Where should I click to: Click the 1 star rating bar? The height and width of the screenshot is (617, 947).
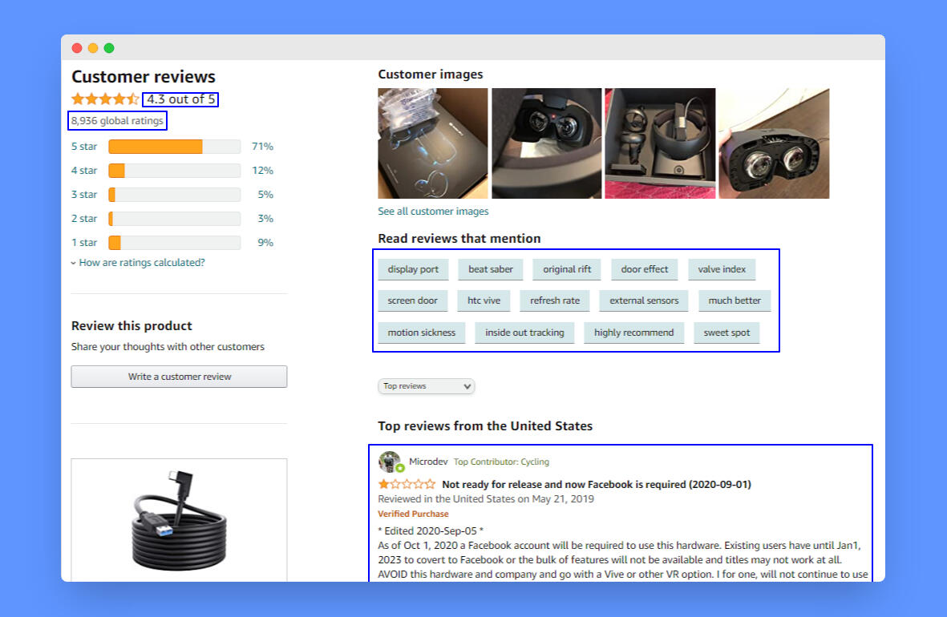click(x=174, y=243)
